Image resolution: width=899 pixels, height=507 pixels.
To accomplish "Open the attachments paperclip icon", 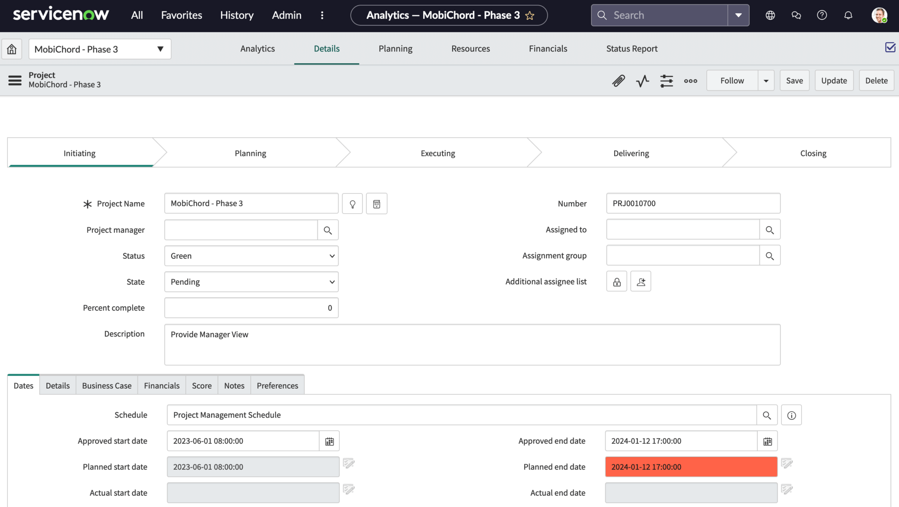I will point(619,81).
